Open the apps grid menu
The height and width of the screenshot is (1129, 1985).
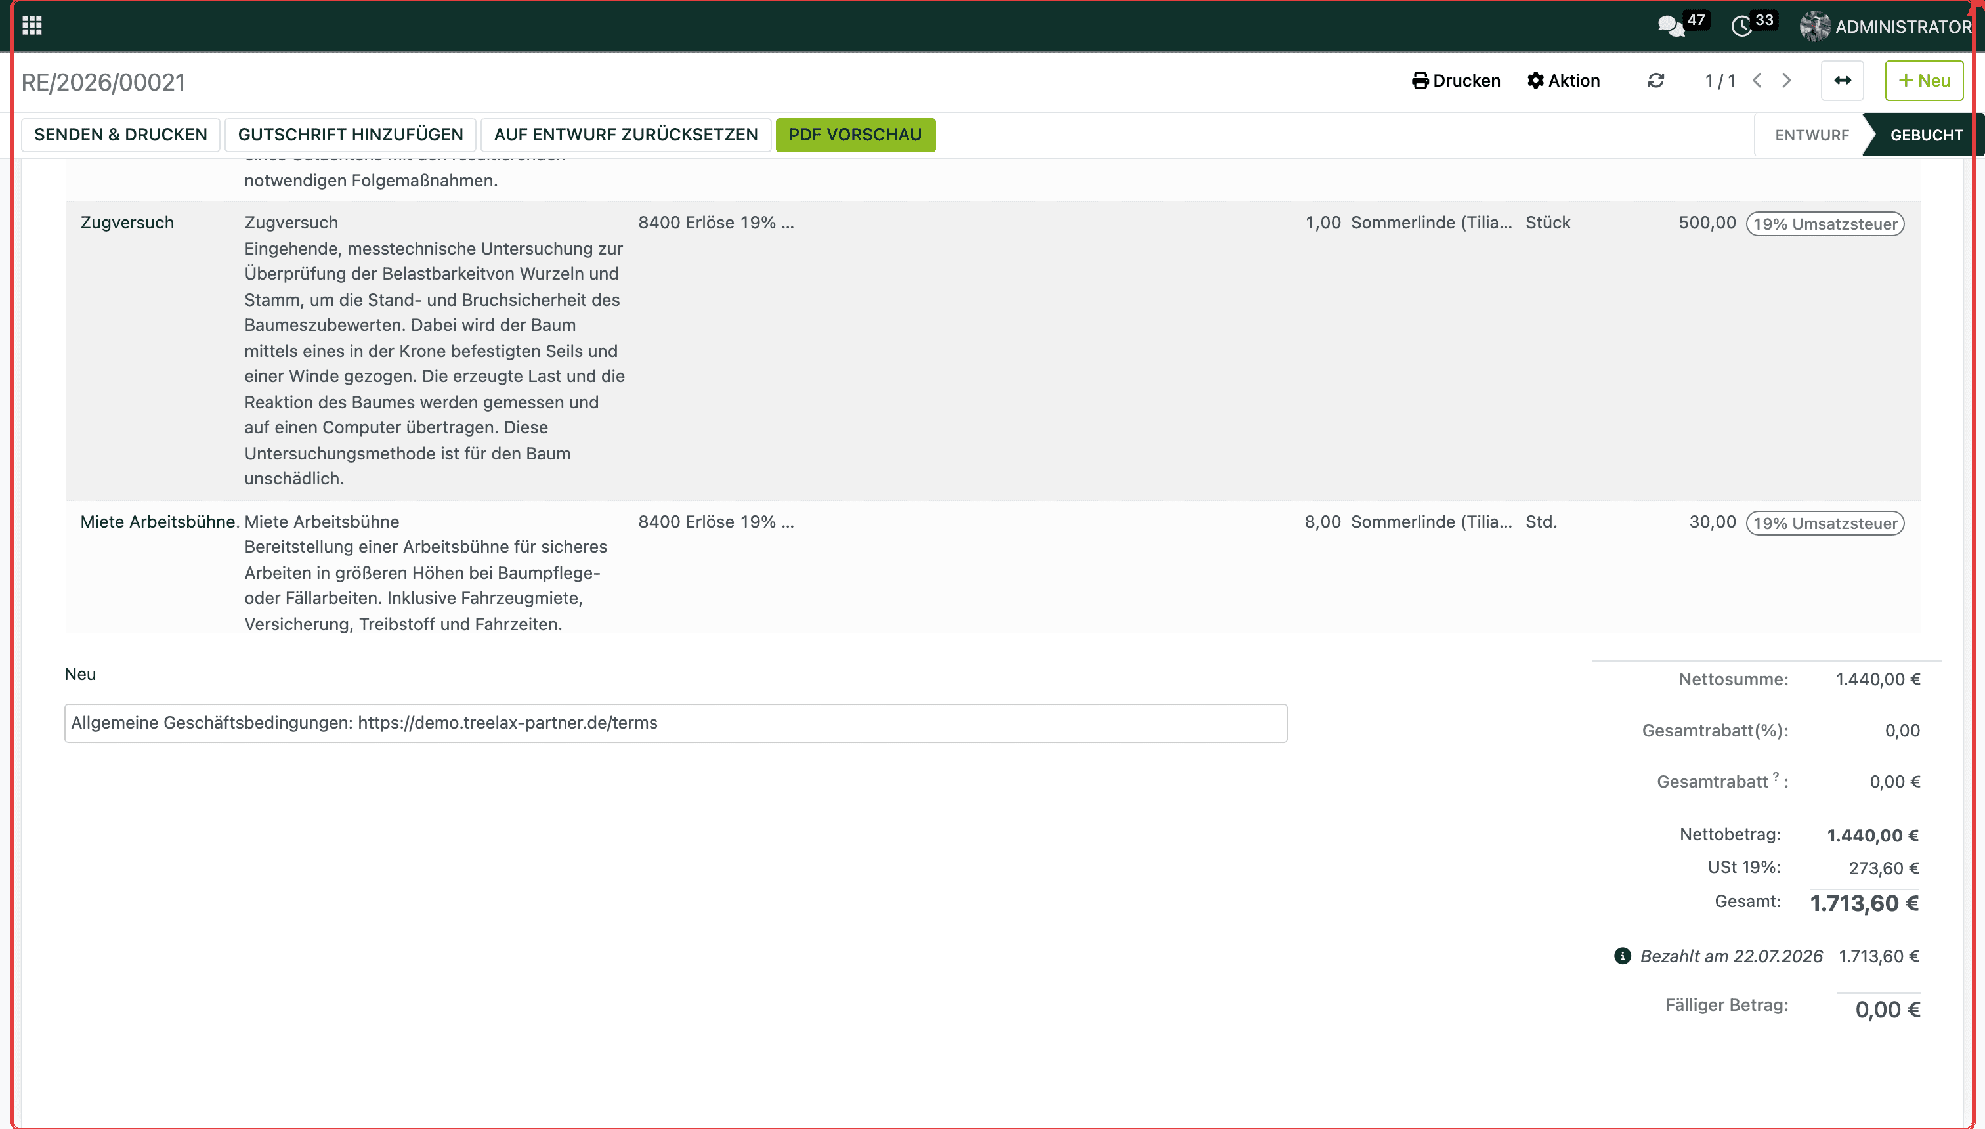[x=32, y=26]
